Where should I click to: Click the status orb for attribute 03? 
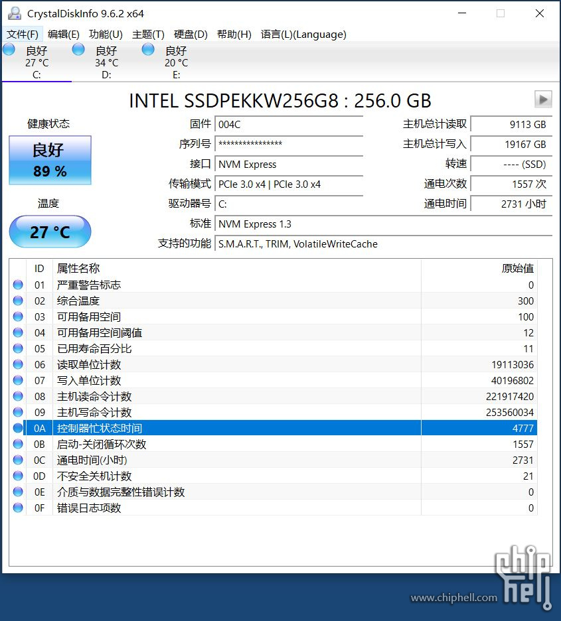[x=18, y=316]
